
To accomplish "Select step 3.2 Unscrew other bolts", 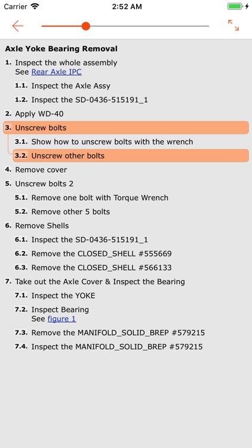I will (131, 156).
